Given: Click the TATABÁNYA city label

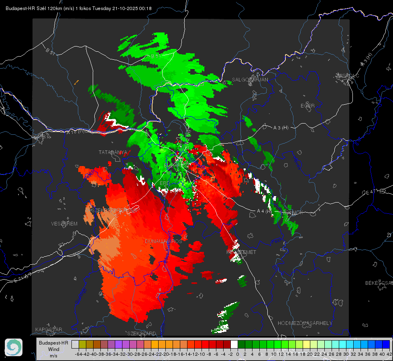Looking at the screenshot, I should click(113, 152).
